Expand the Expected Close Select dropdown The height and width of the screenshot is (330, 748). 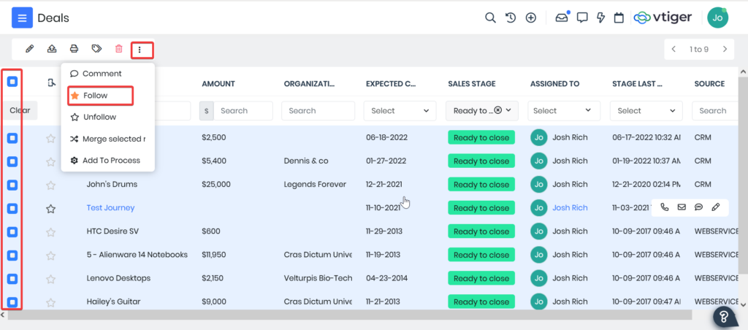[400, 111]
